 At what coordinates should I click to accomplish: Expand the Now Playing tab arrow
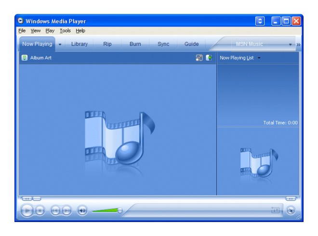[x=60, y=44]
